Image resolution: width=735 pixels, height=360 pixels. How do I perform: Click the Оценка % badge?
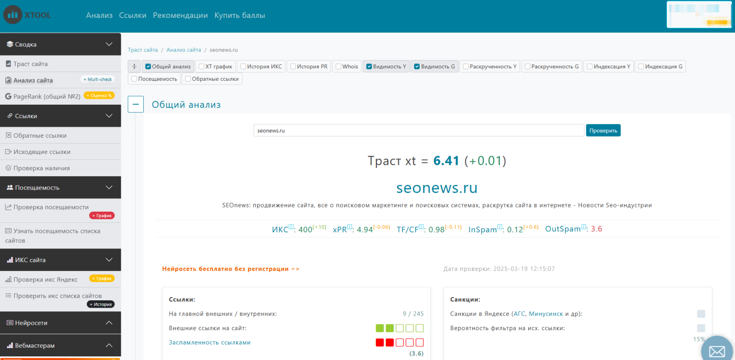99,96
